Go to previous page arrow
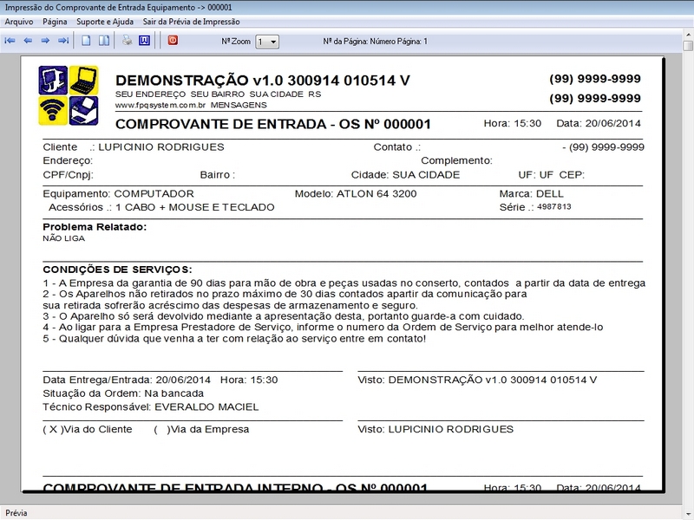The width and height of the screenshot is (694, 520). tap(28, 41)
